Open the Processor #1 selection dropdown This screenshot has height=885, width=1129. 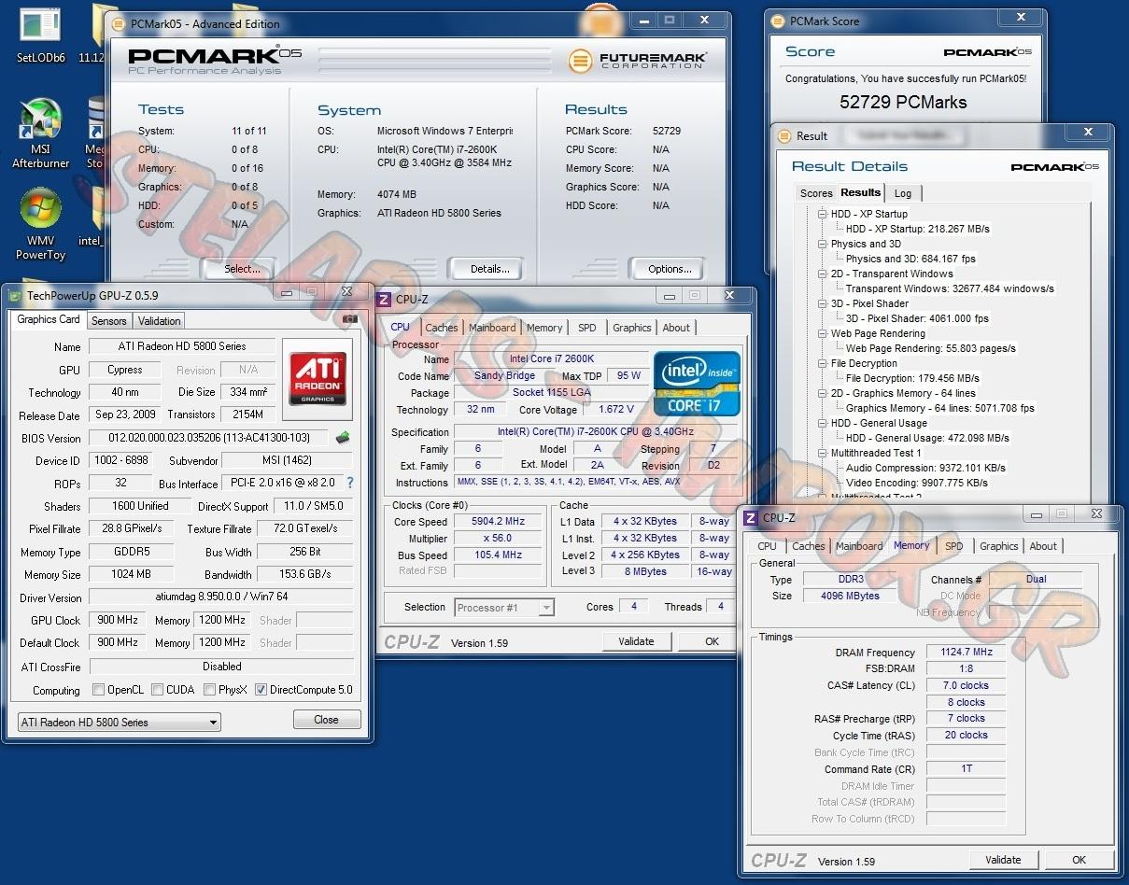point(504,608)
